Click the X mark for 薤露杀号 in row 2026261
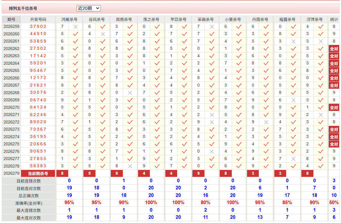This screenshot has height=223, width=341. pyautogui.click(x=293, y=41)
